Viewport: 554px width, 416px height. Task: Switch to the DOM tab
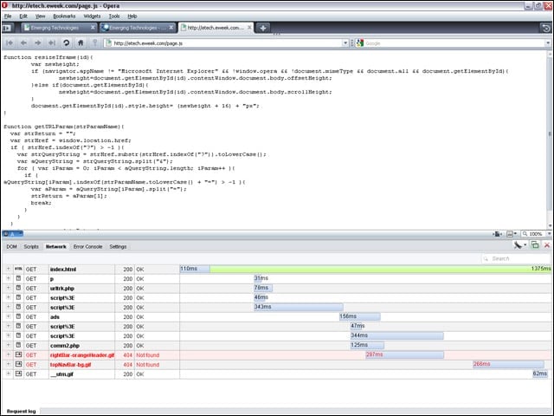point(11,246)
